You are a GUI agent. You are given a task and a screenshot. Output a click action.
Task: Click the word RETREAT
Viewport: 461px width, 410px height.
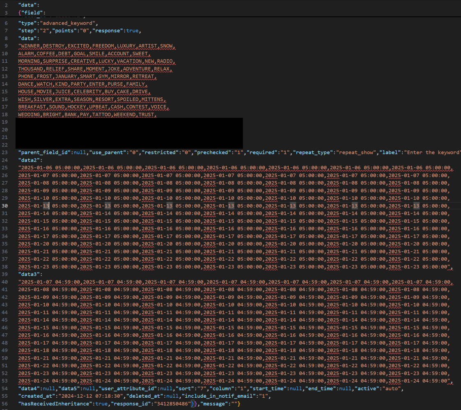pyautogui.click(x=143, y=76)
